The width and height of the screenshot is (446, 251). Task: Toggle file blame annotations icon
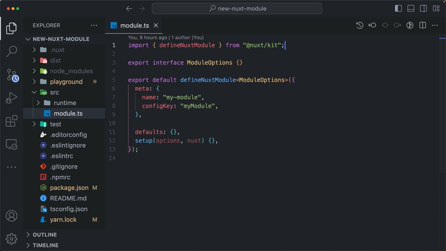(410, 25)
